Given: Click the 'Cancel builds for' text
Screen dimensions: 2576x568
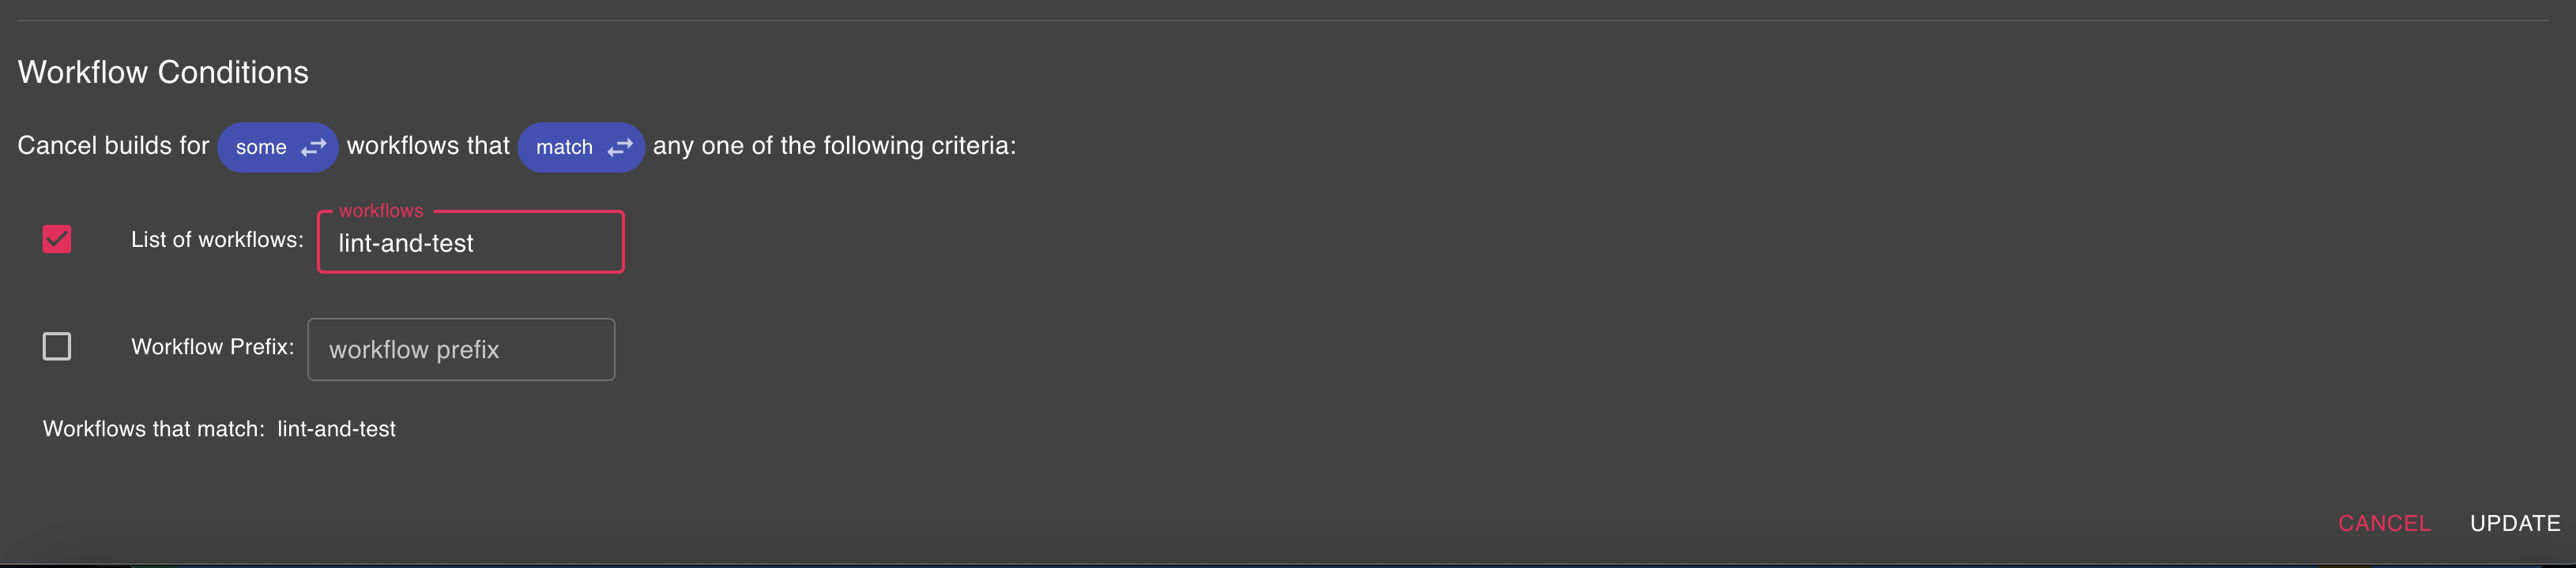Looking at the screenshot, I should pyautogui.click(x=113, y=146).
